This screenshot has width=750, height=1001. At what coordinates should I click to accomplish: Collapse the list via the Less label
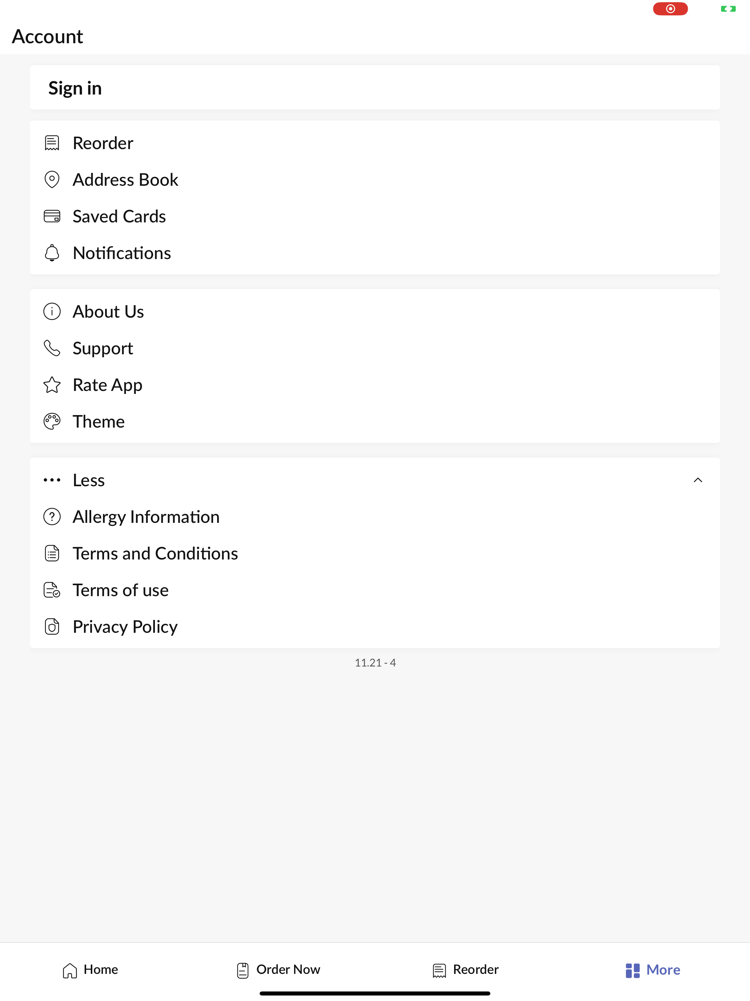pos(89,480)
